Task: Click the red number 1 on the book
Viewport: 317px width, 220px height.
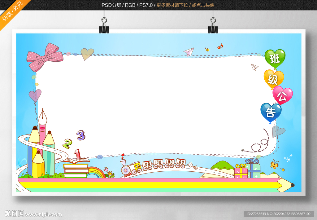Action: coord(77,154)
